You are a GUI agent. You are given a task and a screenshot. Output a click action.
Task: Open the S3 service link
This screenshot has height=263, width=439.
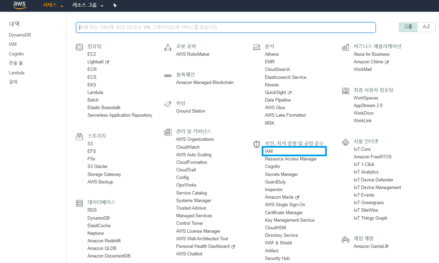coord(90,144)
